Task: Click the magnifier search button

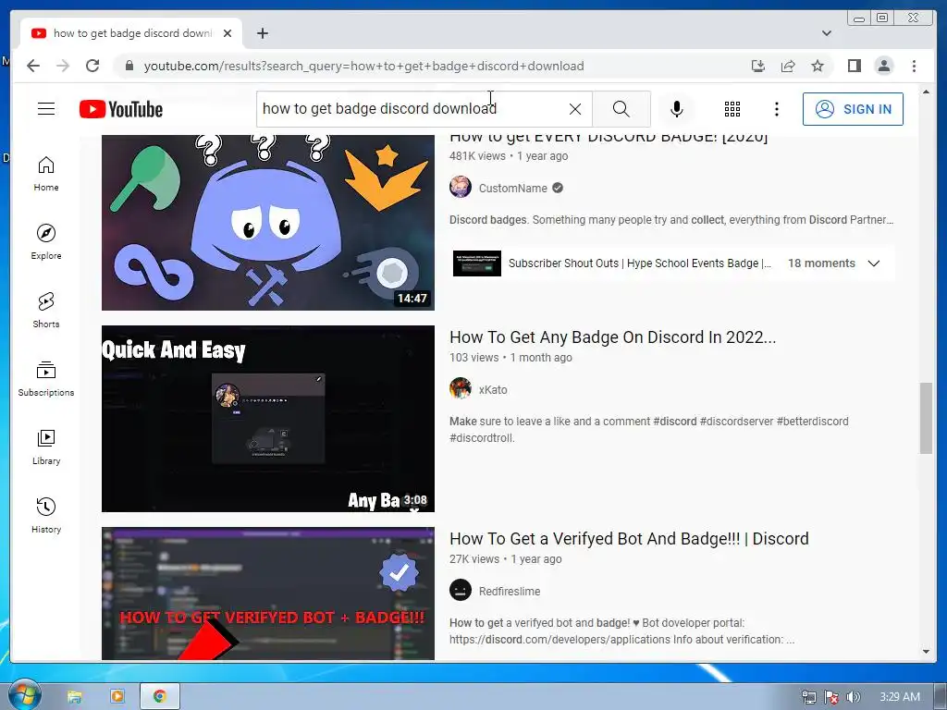Action: 621,109
